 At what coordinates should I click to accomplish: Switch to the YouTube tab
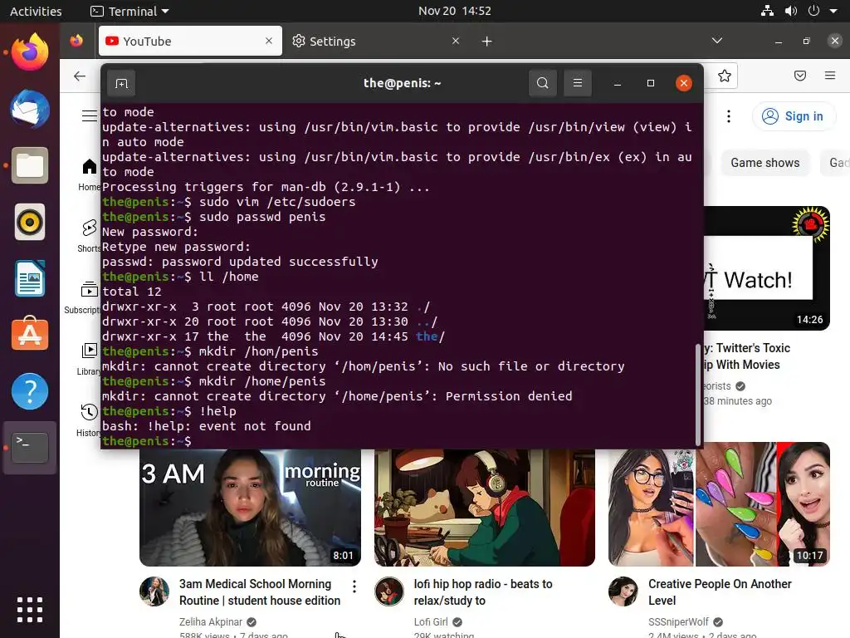(190, 41)
